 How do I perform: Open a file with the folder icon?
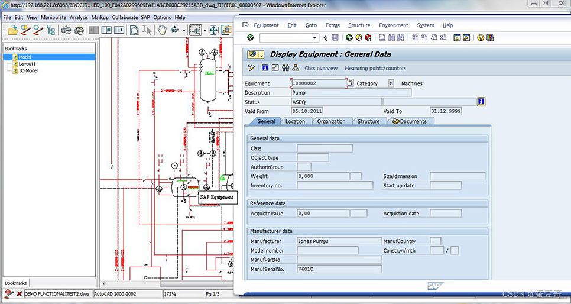click(13, 30)
